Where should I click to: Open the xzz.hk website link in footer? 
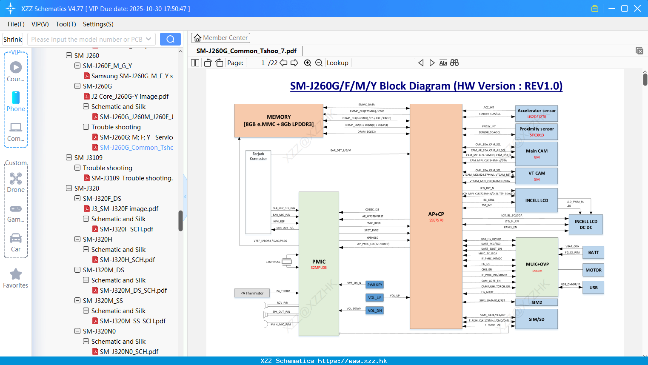tap(352, 361)
